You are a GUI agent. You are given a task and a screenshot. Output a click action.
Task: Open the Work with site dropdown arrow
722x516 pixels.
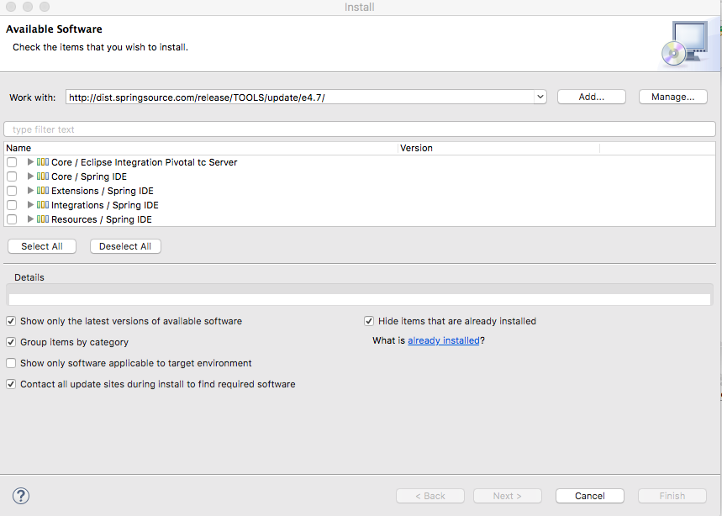pos(540,97)
